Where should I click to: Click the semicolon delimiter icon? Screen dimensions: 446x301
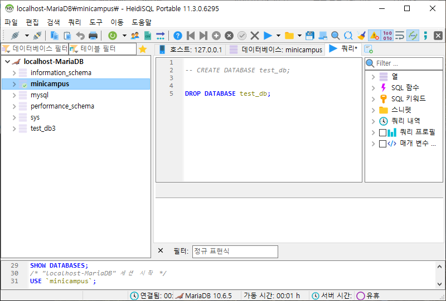click(x=425, y=36)
